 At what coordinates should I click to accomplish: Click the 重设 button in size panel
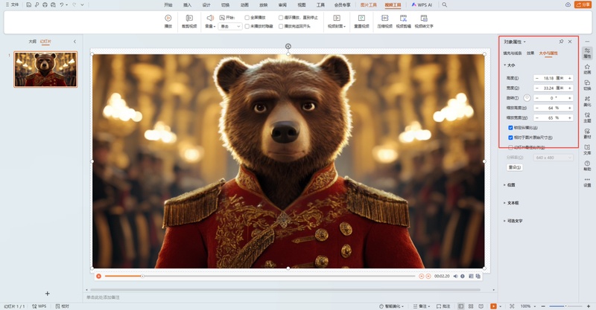point(513,167)
